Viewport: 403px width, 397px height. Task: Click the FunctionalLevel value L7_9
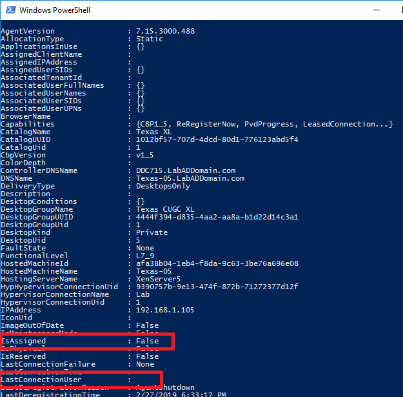[146, 256]
